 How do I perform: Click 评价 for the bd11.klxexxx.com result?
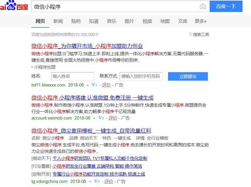point(106,85)
